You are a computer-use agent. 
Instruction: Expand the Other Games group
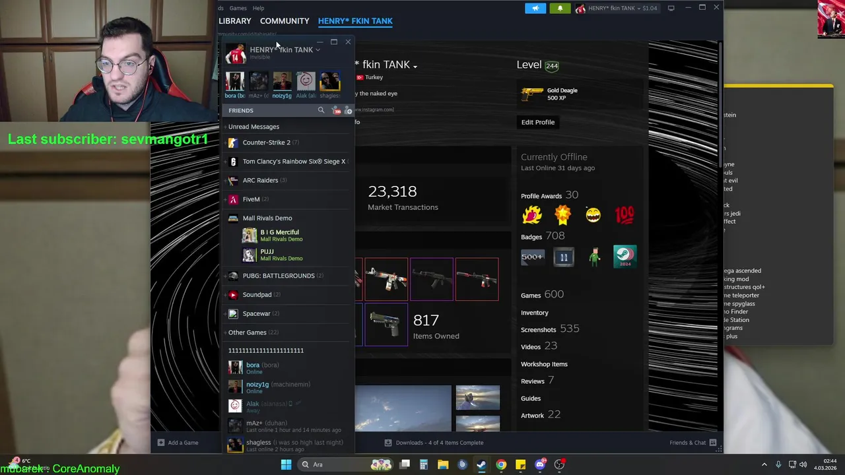[x=224, y=332]
